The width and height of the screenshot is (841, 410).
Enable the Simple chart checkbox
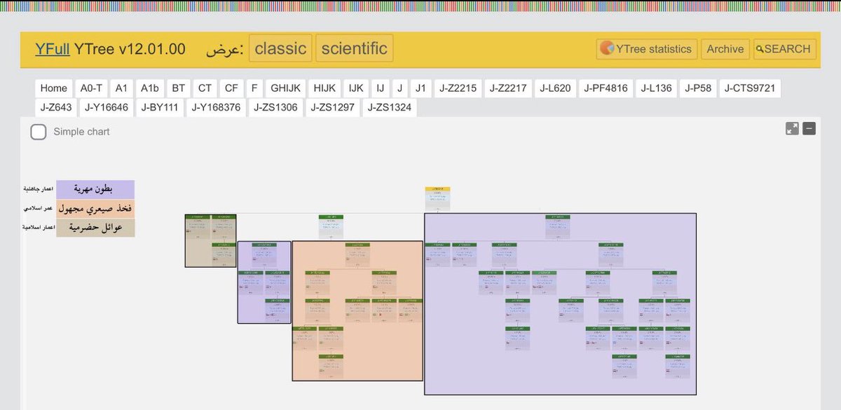coord(39,132)
